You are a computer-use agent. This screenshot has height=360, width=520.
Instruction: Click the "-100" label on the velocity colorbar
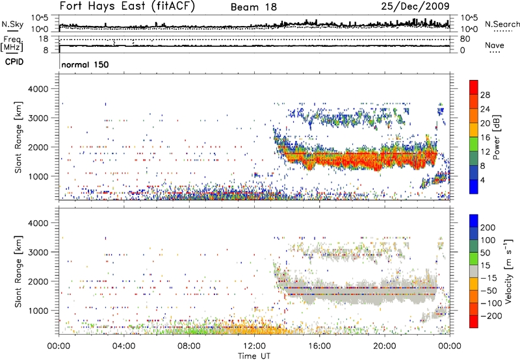491,303
